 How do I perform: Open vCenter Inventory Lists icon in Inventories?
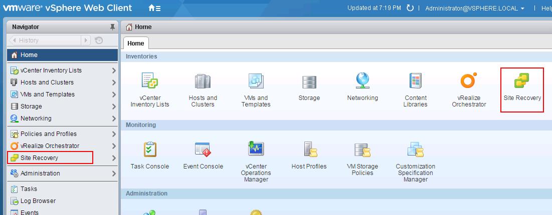point(149,81)
